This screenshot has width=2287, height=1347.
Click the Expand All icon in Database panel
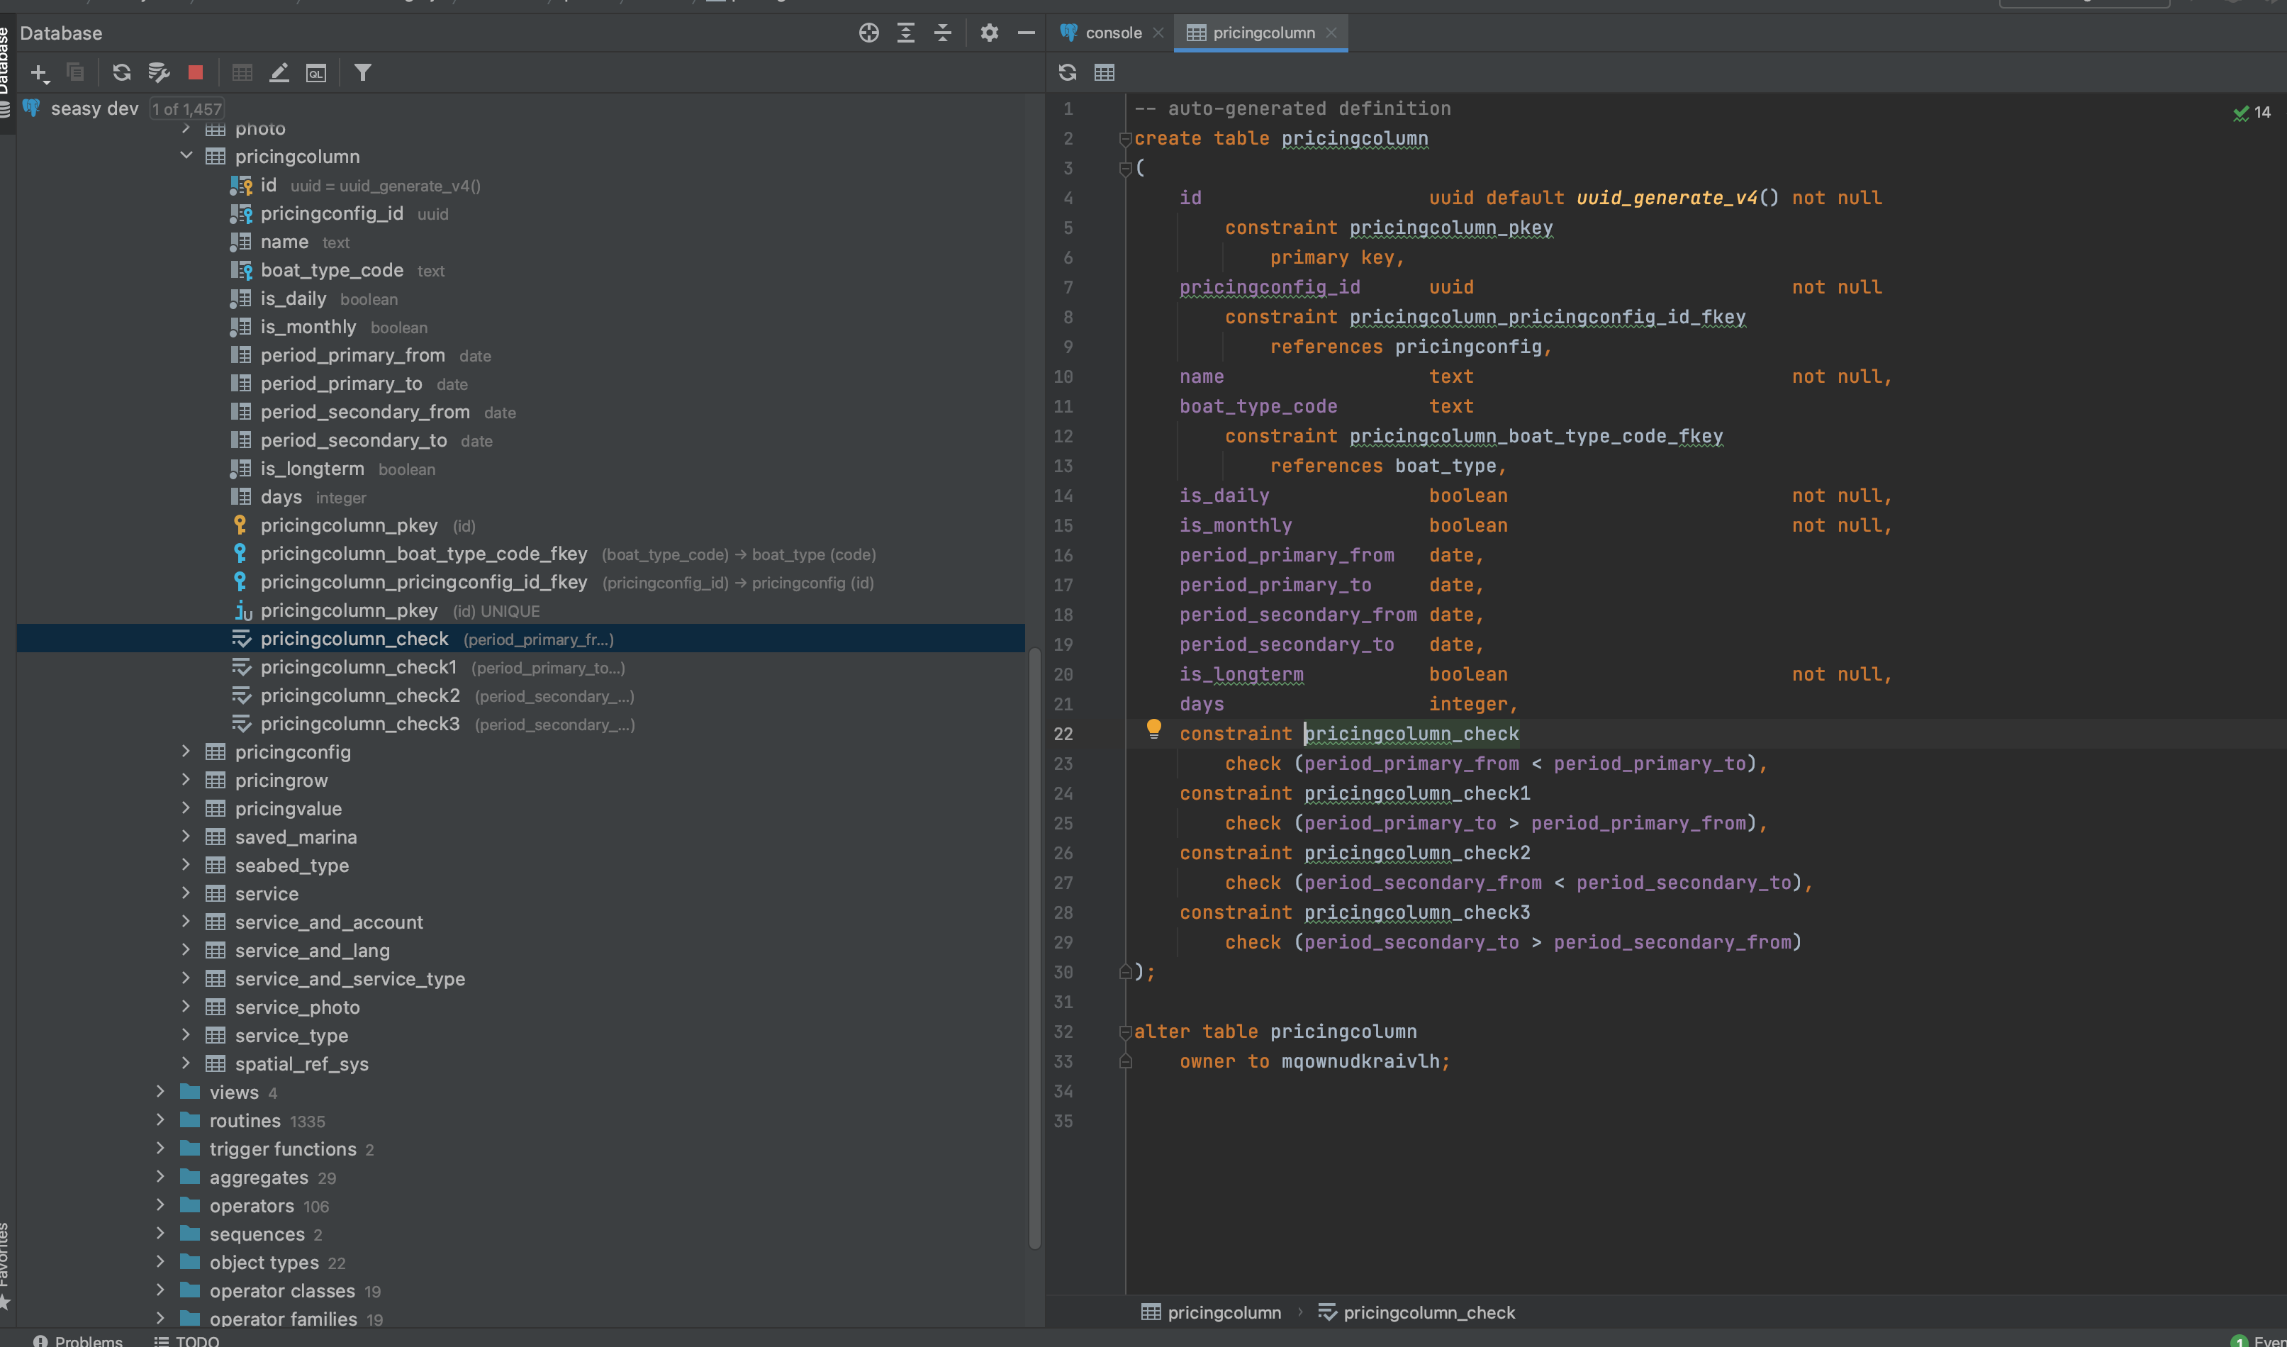(x=905, y=33)
